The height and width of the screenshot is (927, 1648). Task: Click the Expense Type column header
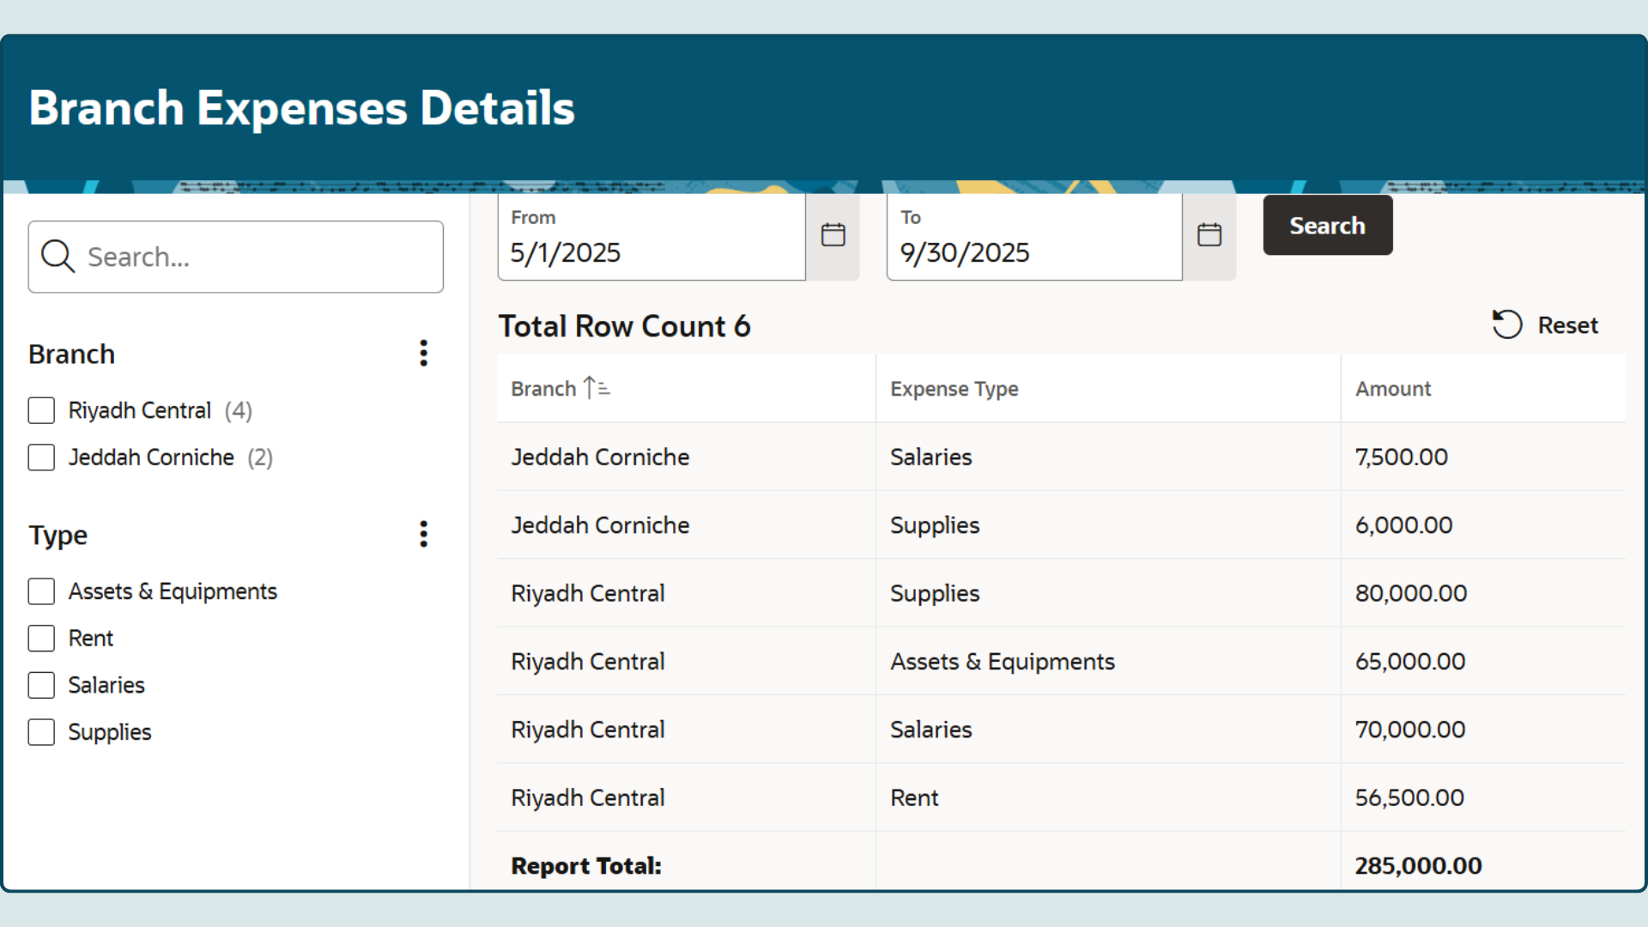tap(954, 389)
